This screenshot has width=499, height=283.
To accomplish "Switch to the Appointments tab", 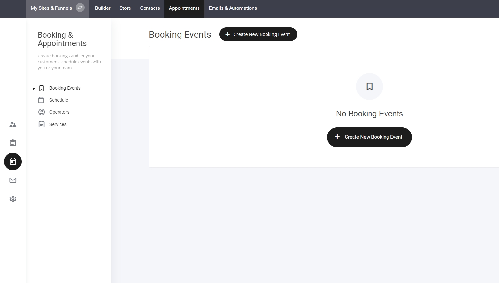I will point(184,8).
